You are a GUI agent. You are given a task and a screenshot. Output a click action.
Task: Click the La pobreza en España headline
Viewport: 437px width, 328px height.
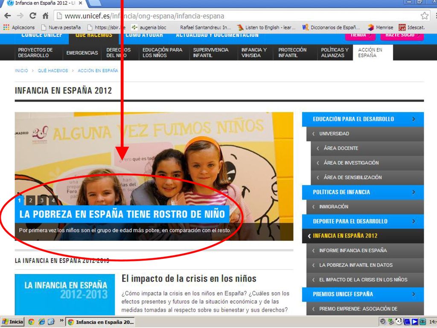122,214
